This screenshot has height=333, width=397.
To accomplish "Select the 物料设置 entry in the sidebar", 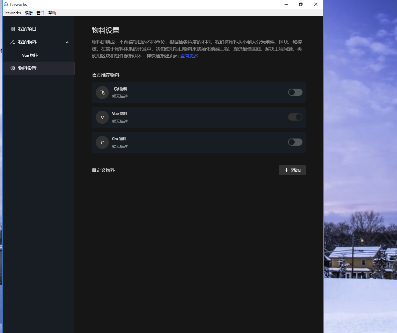I will point(27,68).
